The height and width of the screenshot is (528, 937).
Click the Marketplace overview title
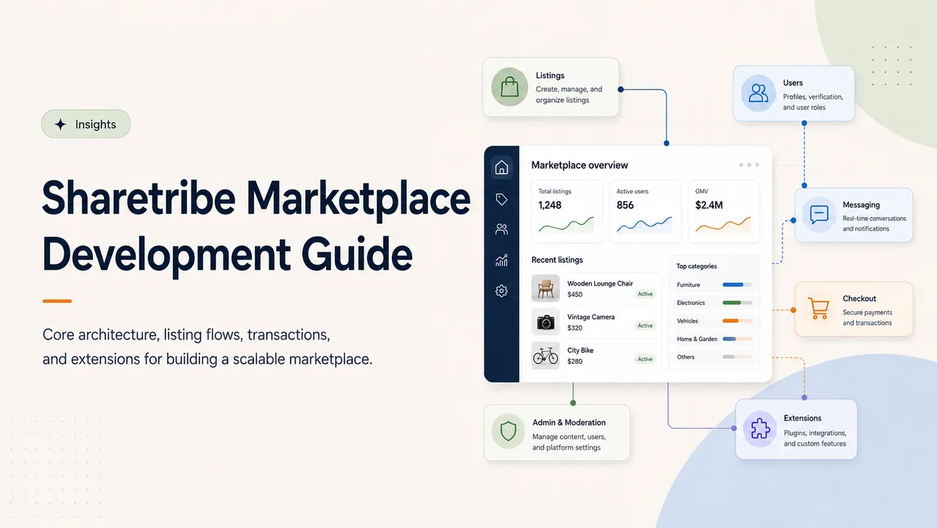(x=579, y=165)
